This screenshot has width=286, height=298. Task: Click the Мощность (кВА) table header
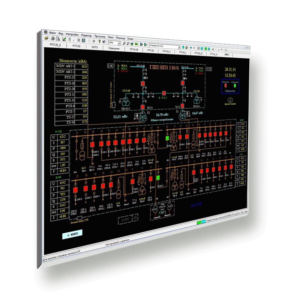pos(73,61)
